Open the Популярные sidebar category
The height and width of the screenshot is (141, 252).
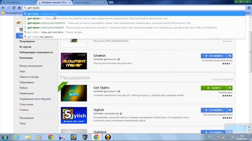(27, 41)
